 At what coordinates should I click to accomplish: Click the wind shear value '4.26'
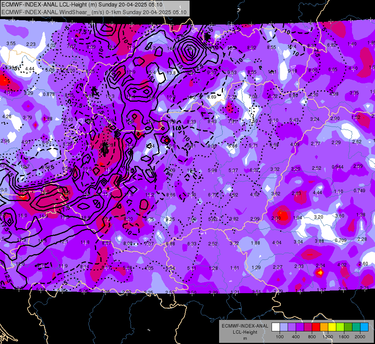point(7,117)
